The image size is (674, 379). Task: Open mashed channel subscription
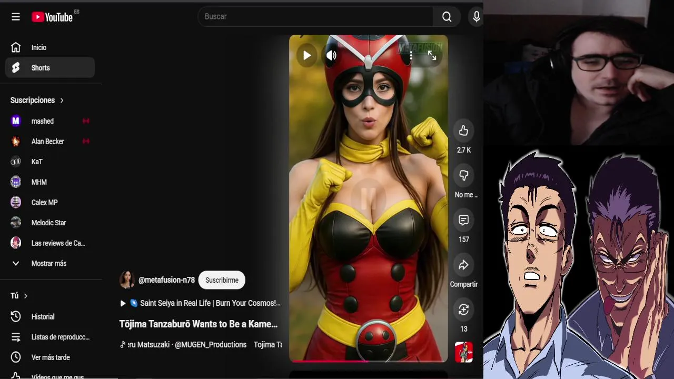[x=50, y=121]
